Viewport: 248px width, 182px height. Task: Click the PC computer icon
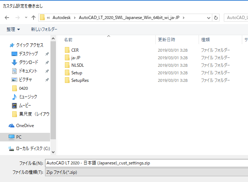pos(12,137)
